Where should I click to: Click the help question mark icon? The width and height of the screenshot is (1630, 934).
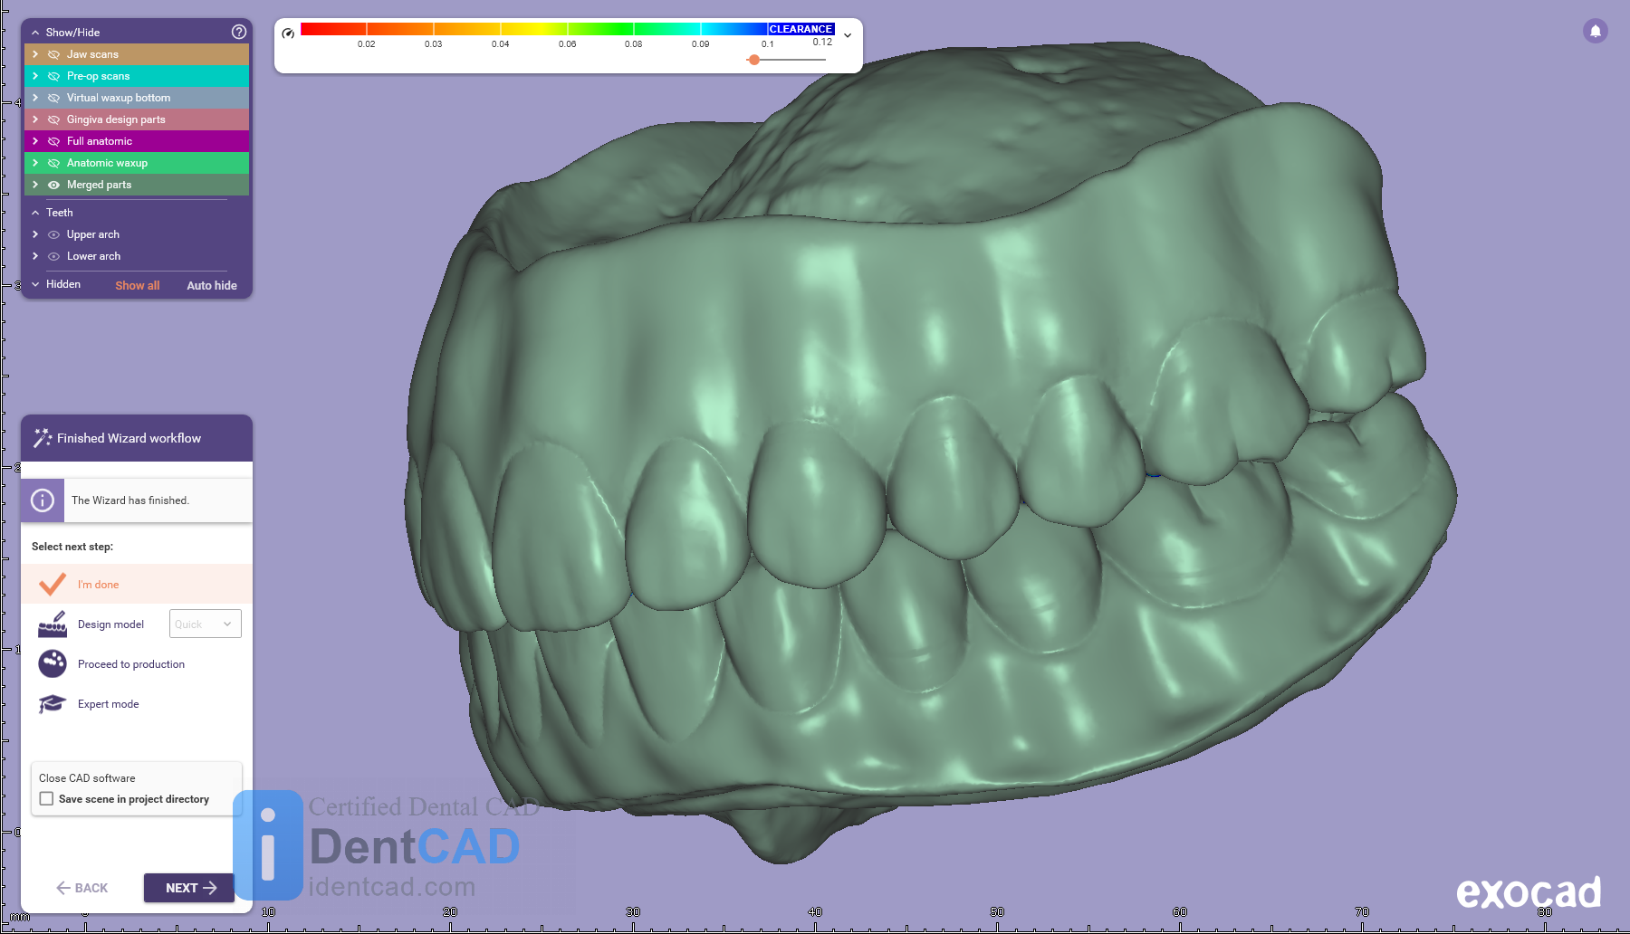pos(239,32)
